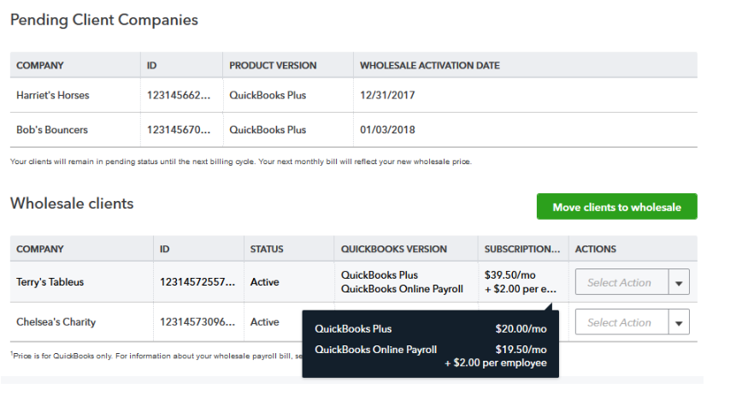Select the Bob's Bouncers pending company

coord(52,130)
